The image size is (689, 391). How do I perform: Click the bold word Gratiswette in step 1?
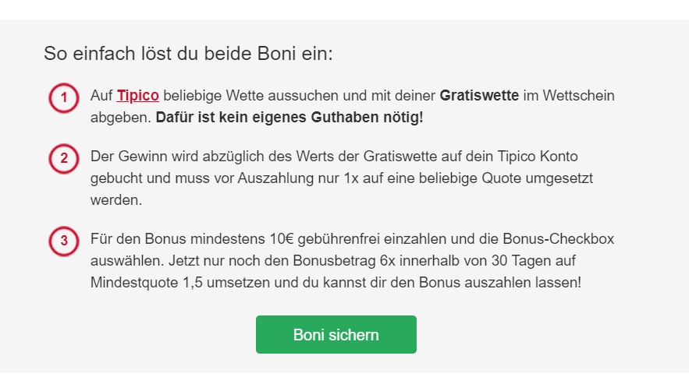479,96
